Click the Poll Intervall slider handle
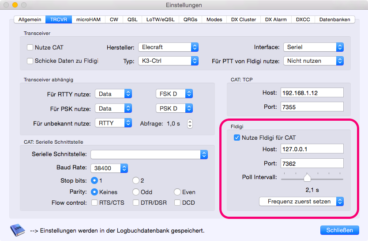The width and height of the screenshot is (368, 241). 307,178
